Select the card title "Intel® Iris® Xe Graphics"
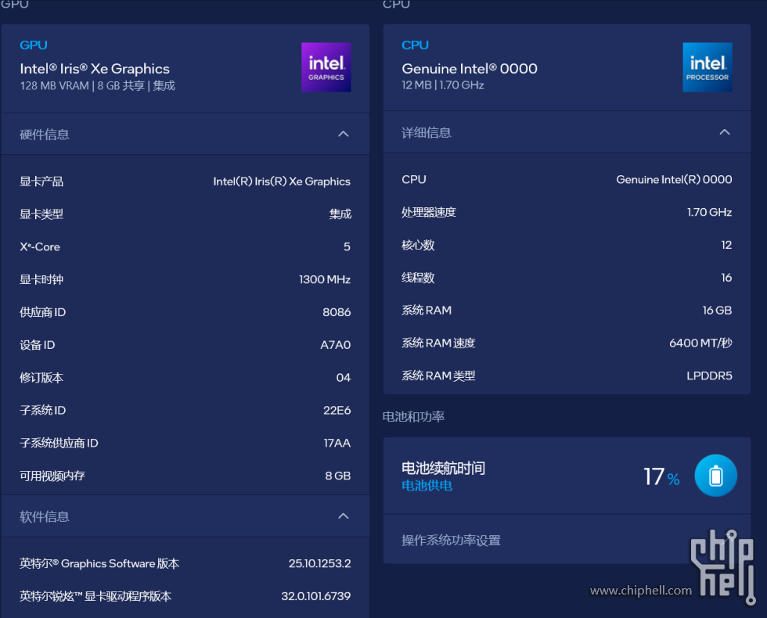The height and width of the screenshot is (618, 767). 95,69
